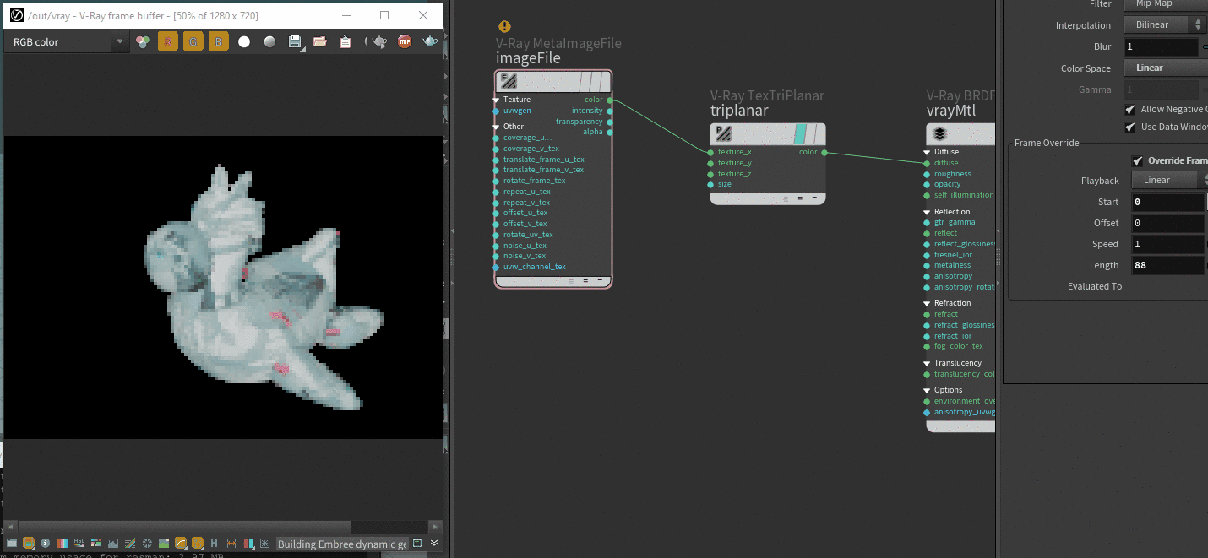
Task: Open the Playback Linear dropdown
Action: point(1169,180)
